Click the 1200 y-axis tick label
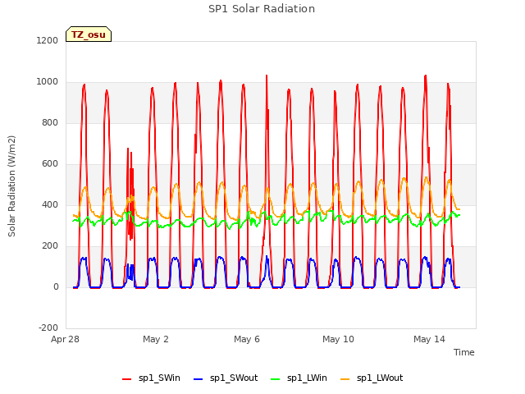 coord(48,40)
